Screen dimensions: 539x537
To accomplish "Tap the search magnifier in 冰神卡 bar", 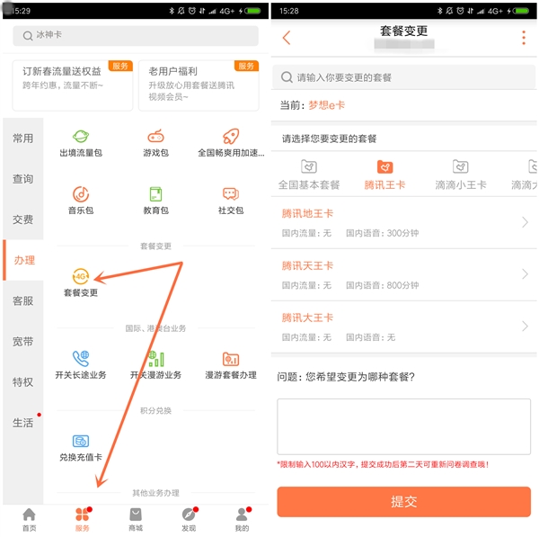I will pyautogui.click(x=28, y=36).
